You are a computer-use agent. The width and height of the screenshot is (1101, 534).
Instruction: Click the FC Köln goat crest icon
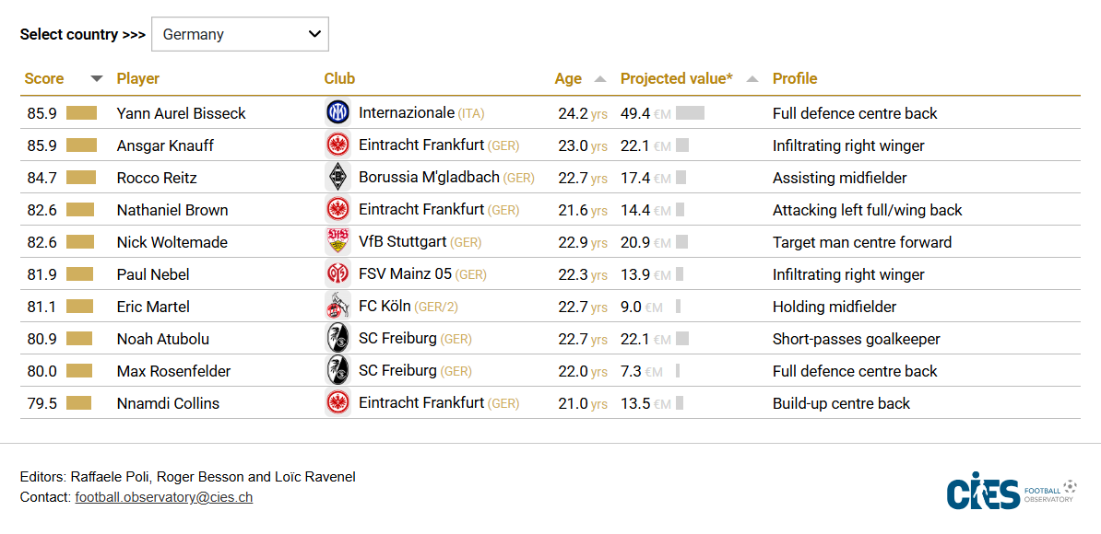(x=337, y=307)
